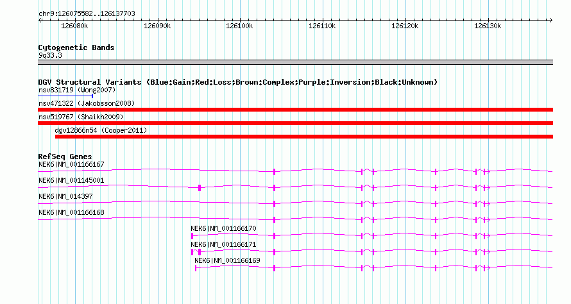571x304 pixels.
Task: Open the NEK6|NM_001166167 transcript label
Action: pyautogui.click(x=71, y=165)
